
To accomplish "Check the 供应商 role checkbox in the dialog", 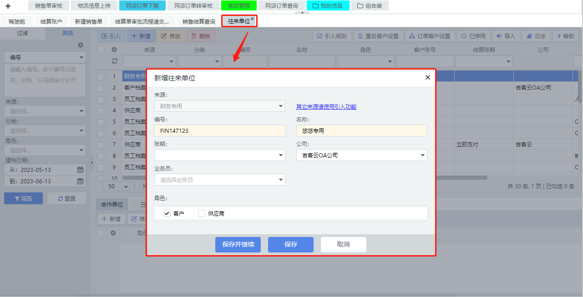I will pos(202,213).
